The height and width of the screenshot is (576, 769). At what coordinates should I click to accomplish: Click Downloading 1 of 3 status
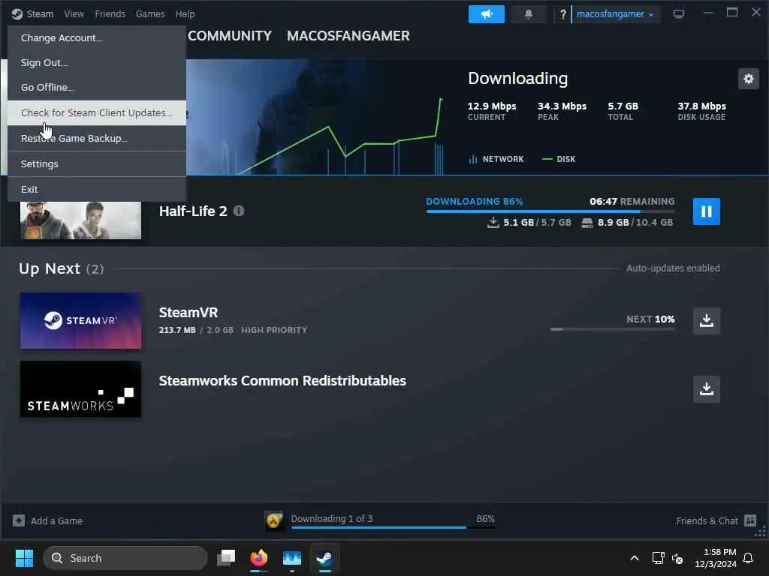coord(331,519)
